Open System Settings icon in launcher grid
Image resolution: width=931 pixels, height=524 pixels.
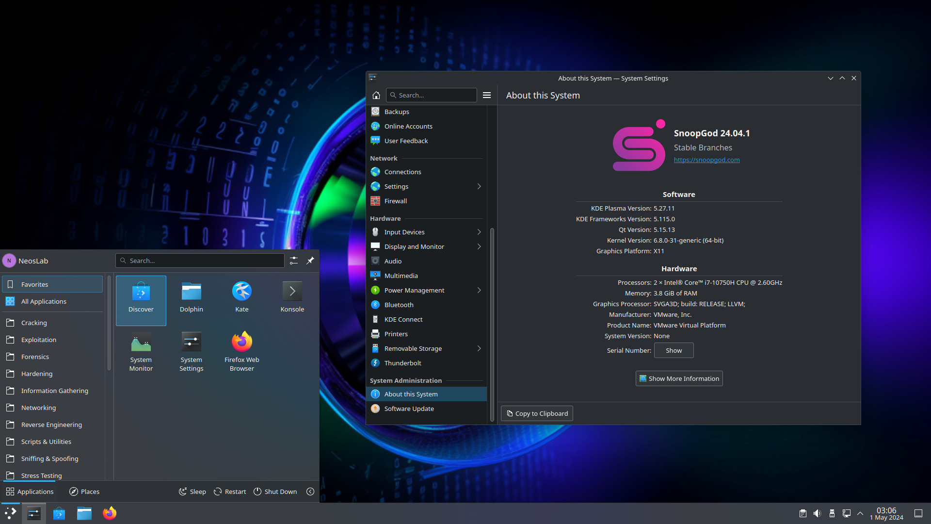point(192,351)
